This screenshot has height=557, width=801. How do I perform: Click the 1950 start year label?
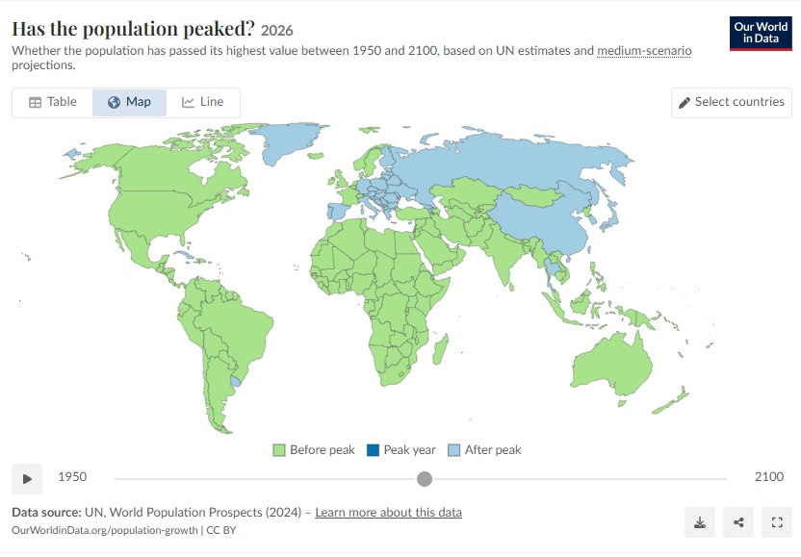pos(72,477)
